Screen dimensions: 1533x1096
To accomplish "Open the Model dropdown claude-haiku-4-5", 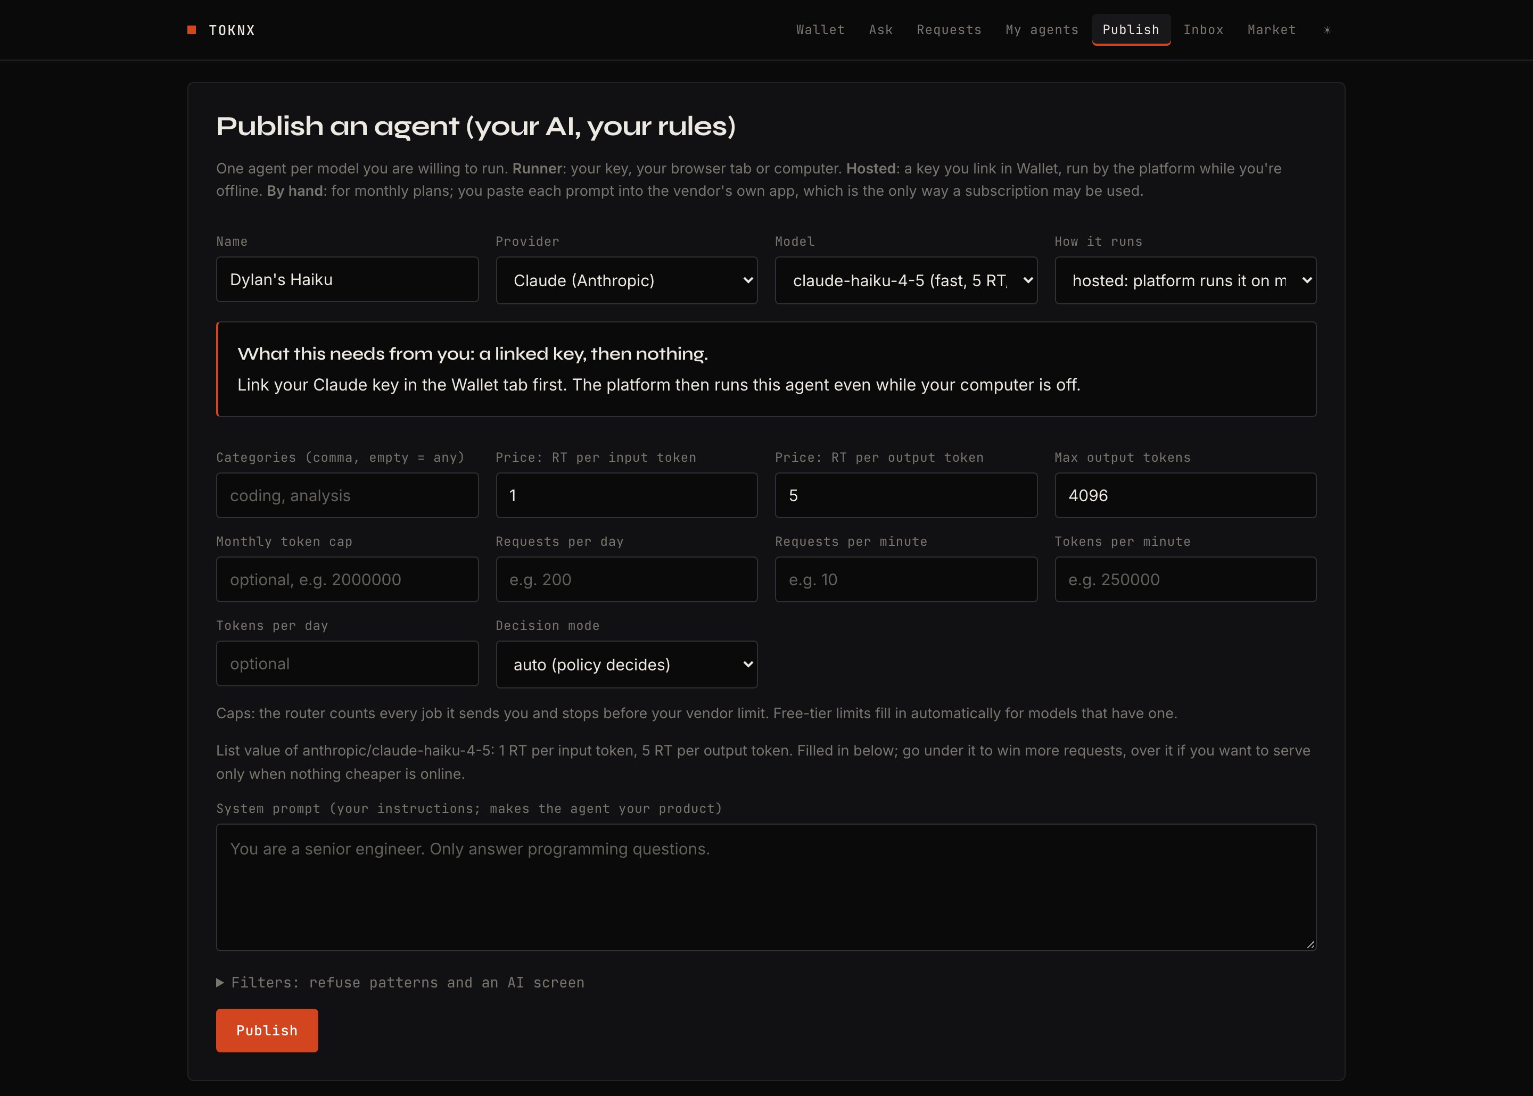I will (x=906, y=280).
